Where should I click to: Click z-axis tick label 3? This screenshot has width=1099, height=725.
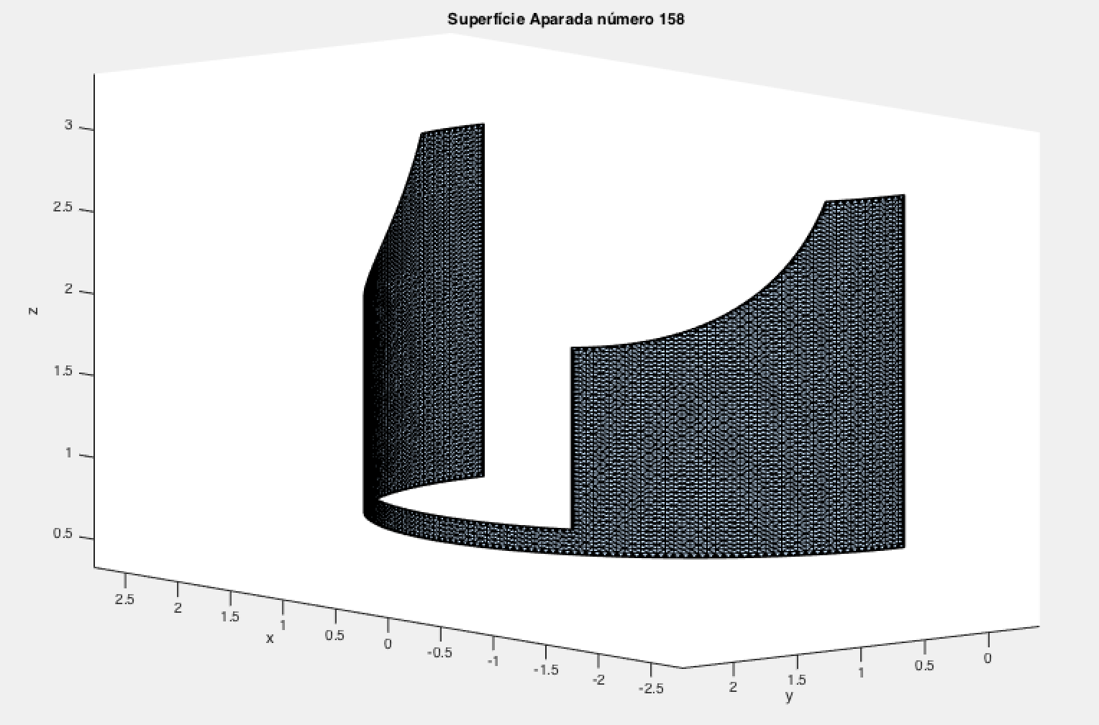pos(68,125)
